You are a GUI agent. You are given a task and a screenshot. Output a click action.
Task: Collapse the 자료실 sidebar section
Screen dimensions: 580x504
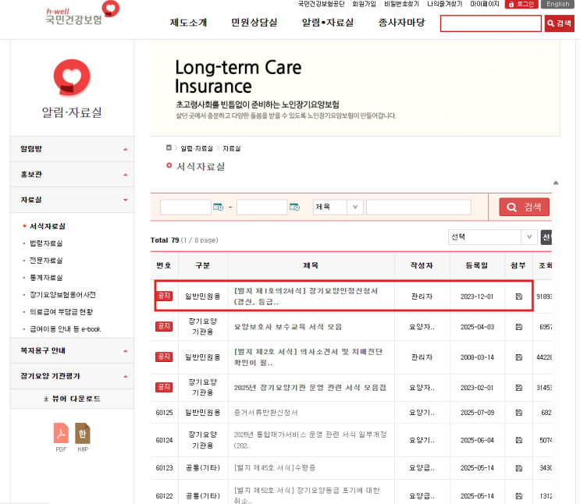point(72,200)
